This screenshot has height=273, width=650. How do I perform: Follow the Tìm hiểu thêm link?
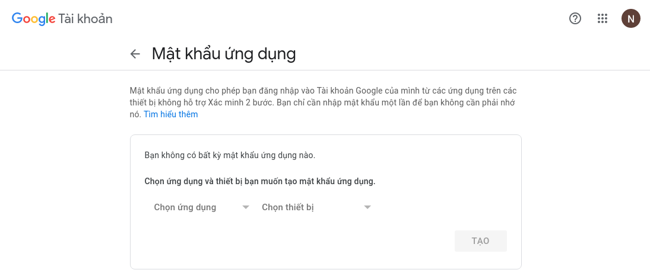171,114
